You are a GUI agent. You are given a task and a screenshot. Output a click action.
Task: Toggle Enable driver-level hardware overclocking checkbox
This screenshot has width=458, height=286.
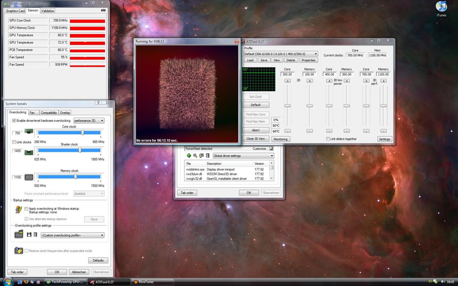click(14, 120)
